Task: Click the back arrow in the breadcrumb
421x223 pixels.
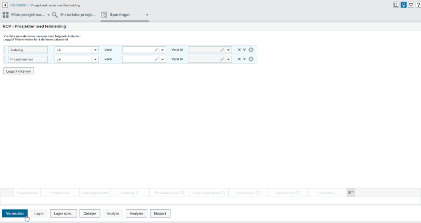Action: point(5,5)
